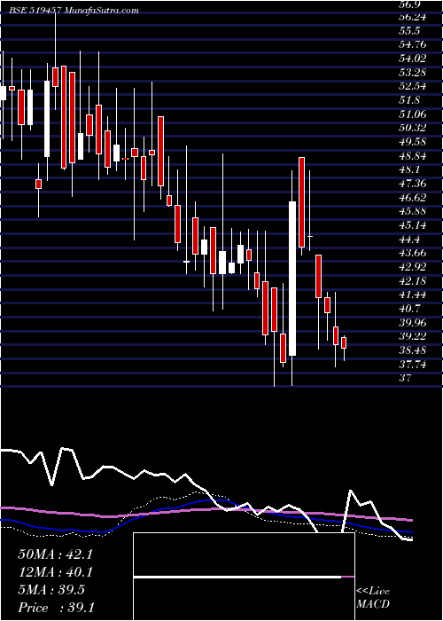Select the 46.62 price axis label
This screenshot has width=443, height=621.
pos(414,198)
